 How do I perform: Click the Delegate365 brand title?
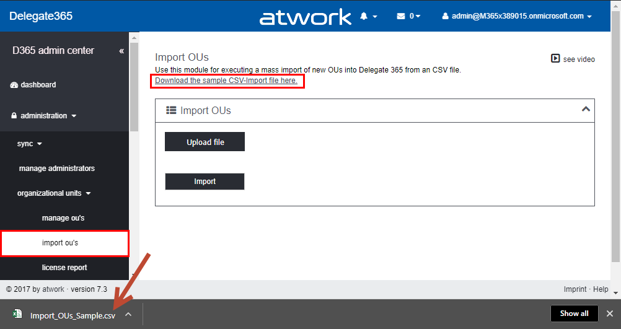(41, 16)
